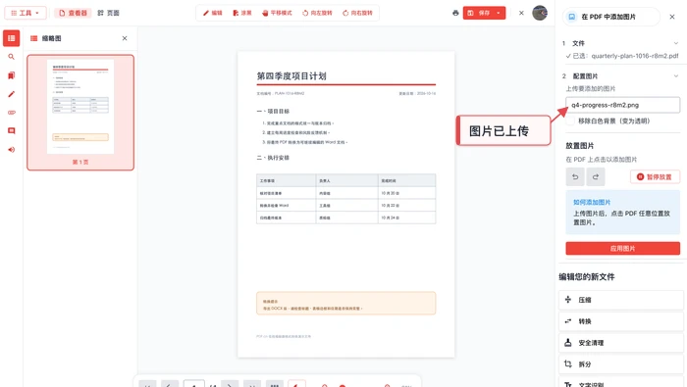The height and width of the screenshot is (387, 687).
Task: Toggle the thumbnails sidebar icon
Action: pyautogui.click(x=12, y=38)
